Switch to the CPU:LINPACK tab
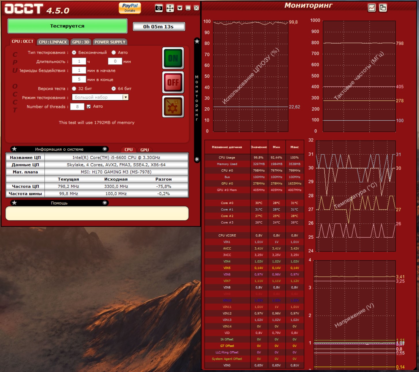This screenshot has height=372, width=419. tap(53, 42)
